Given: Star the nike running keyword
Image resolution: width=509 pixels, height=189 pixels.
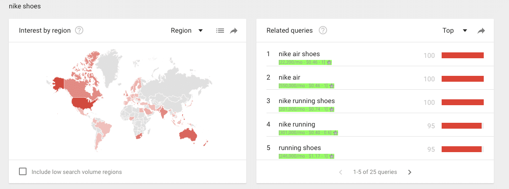Looking at the screenshot, I should [x=336, y=133].
